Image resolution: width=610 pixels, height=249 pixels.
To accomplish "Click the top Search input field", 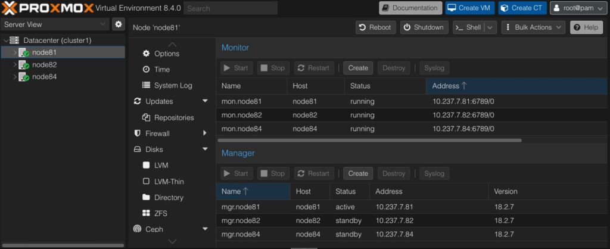I will [x=231, y=8].
